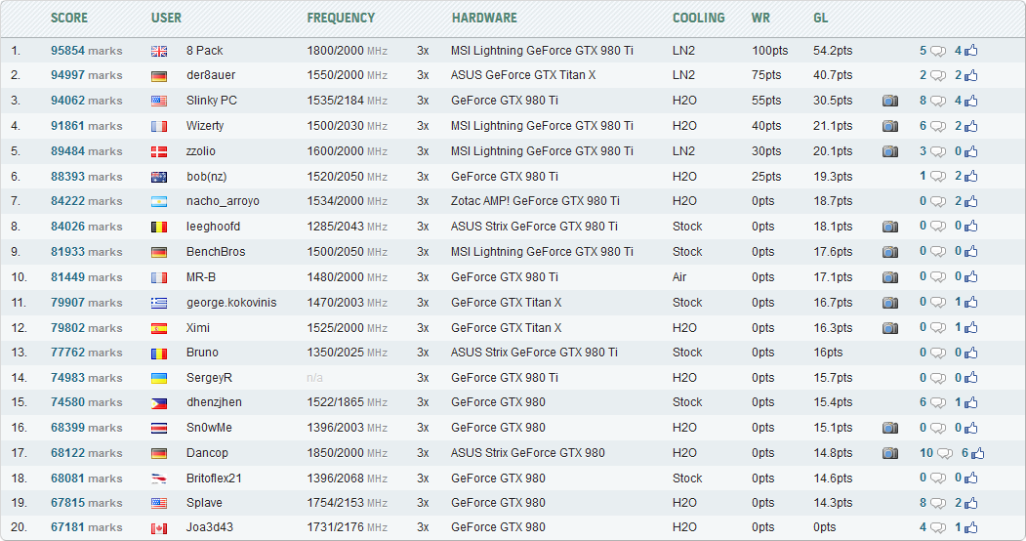Click Greece flag beside george.kokovinis
The width and height of the screenshot is (1026, 541).
click(159, 303)
